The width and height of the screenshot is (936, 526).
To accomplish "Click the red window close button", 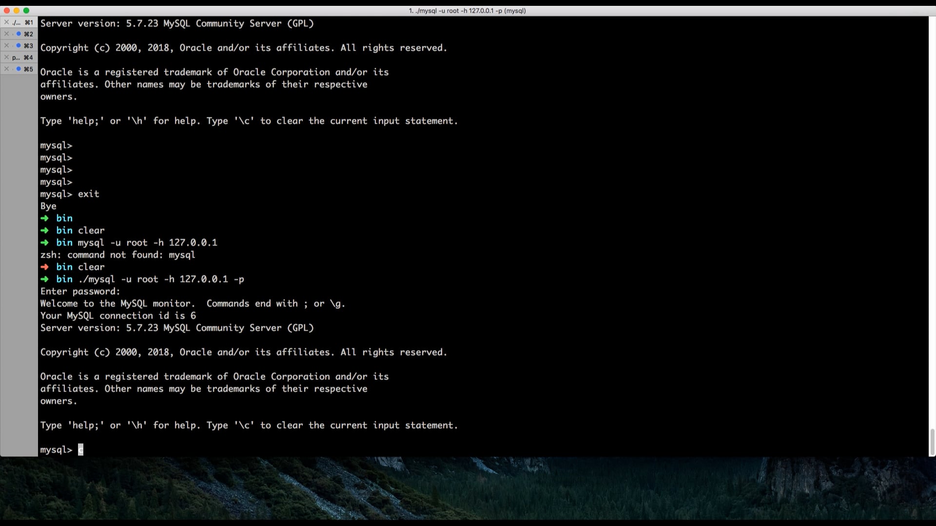I will click(7, 10).
